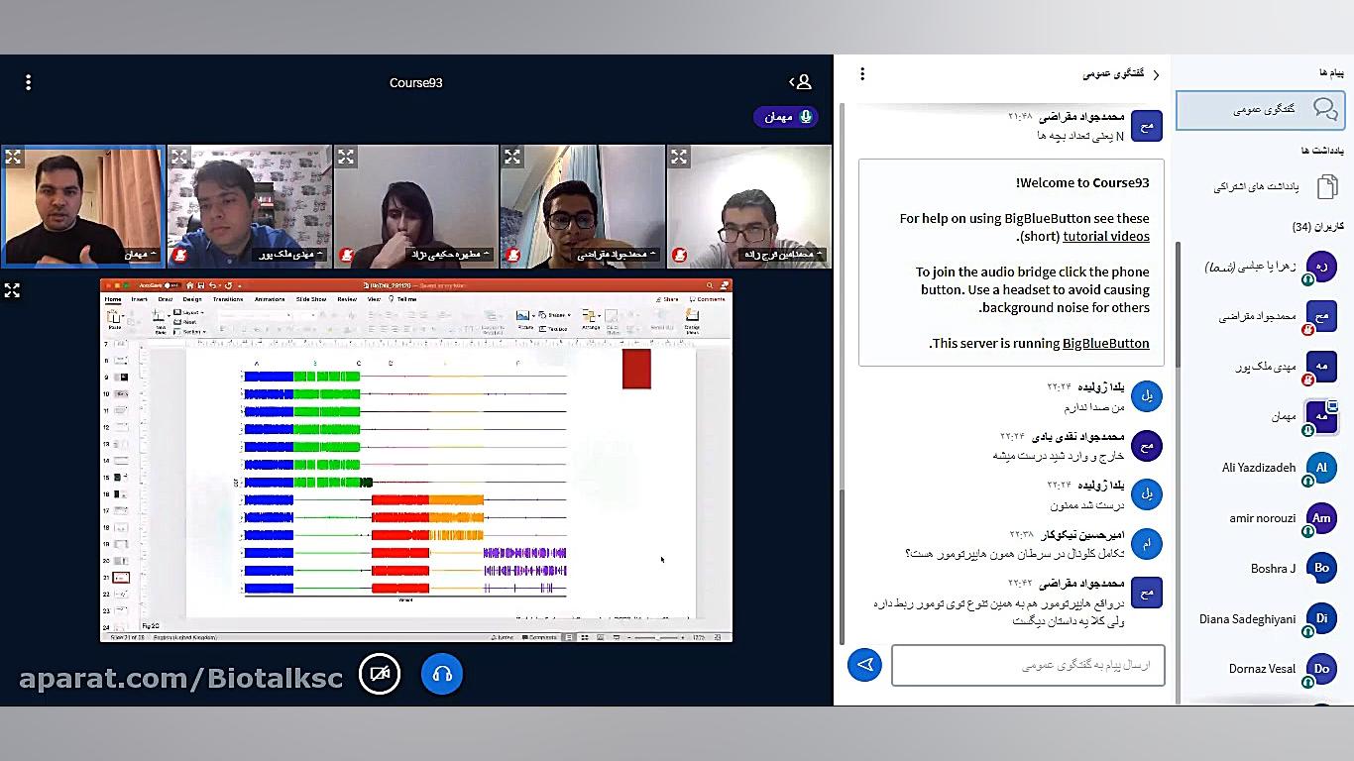
Task: Click the red rectangle on the slide
Action: 636,369
